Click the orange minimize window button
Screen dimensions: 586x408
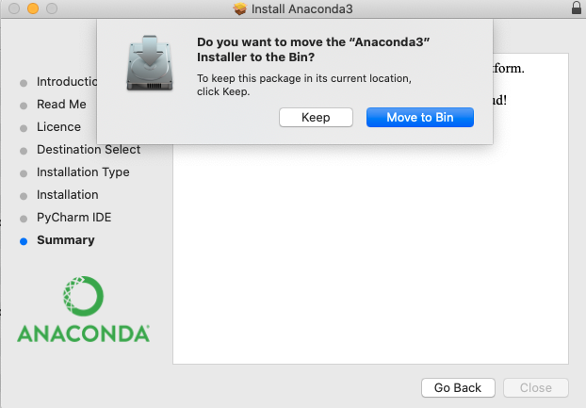[x=33, y=8]
